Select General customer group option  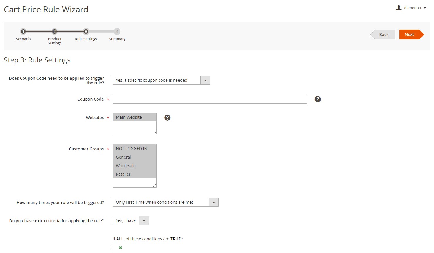(x=134, y=157)
